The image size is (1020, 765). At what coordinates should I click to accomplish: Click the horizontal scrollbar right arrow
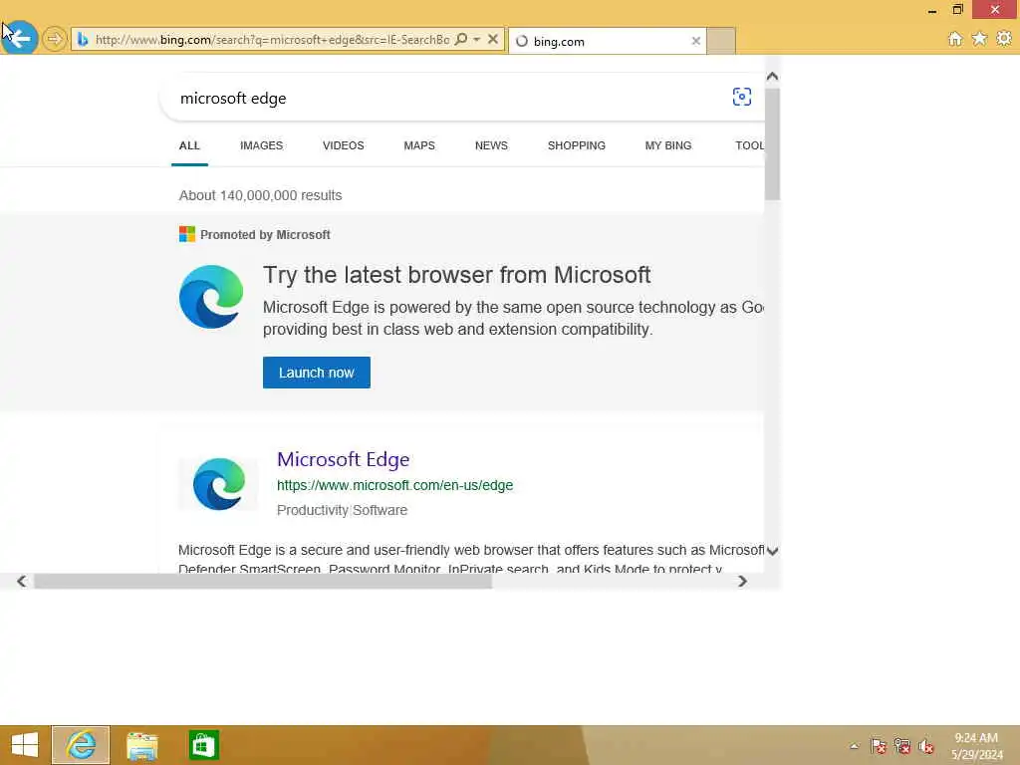pos(742,581)
